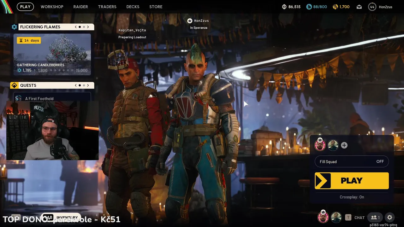Click the squad leader avatar in the play panel

[320, 145]
